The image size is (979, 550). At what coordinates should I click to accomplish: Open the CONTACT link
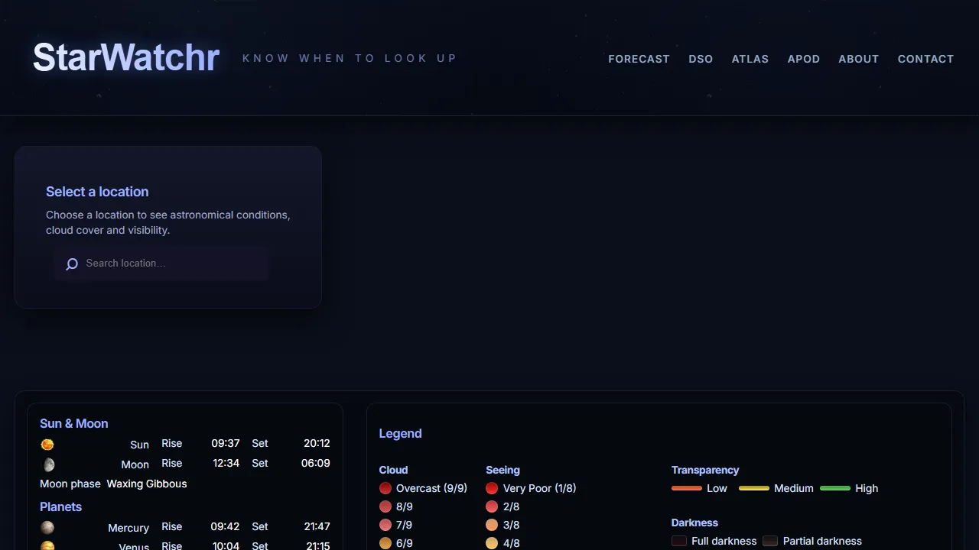point(925,59)
